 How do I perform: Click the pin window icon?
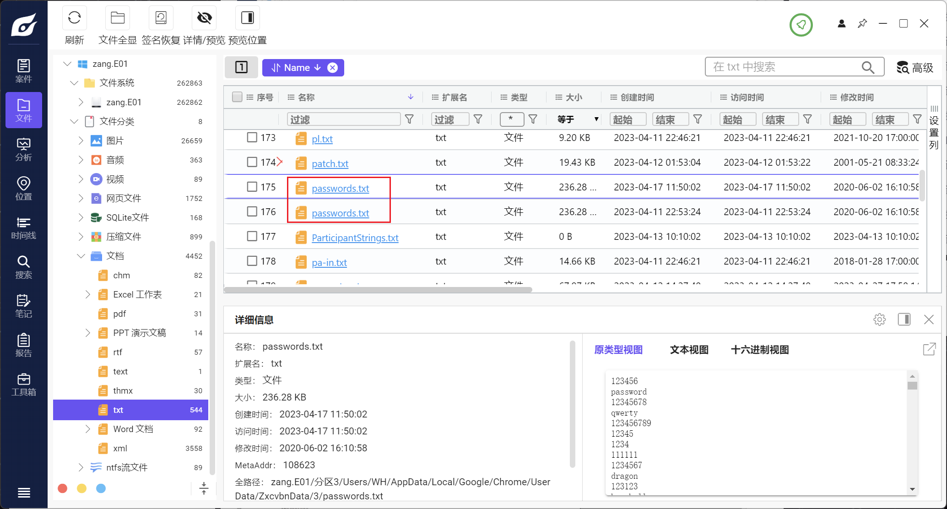(x=862, y=24)
